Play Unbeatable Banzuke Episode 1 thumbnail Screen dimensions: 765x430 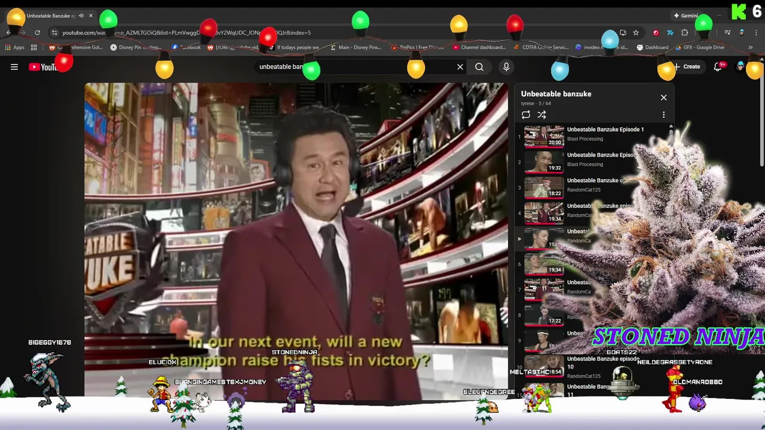(544, 136)
